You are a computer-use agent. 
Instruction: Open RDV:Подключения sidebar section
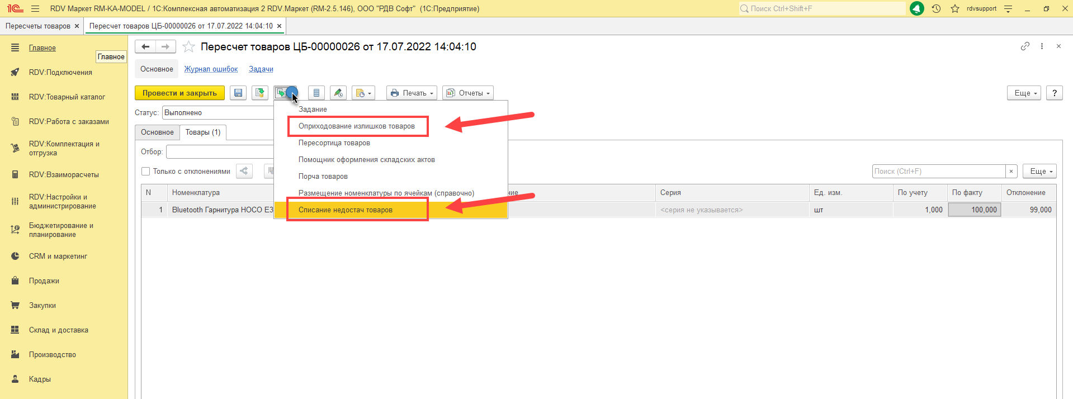pos(60,73)
